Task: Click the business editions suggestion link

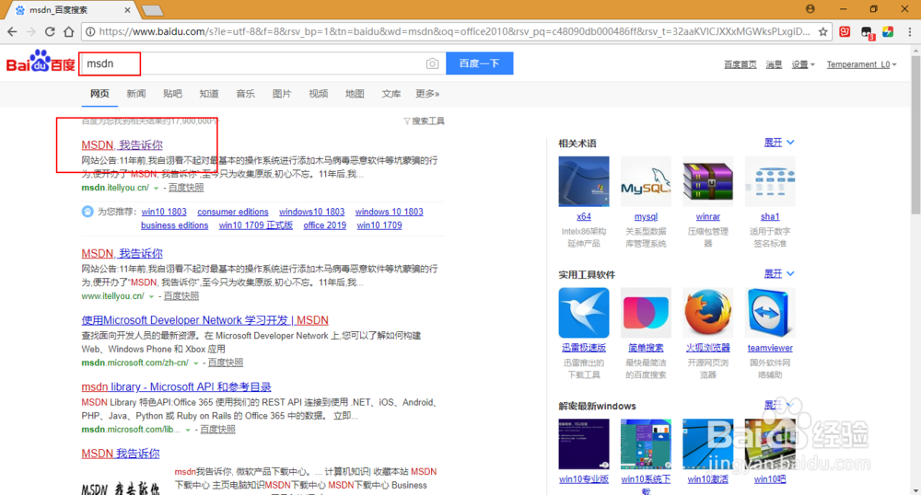Action: point(174,225)
